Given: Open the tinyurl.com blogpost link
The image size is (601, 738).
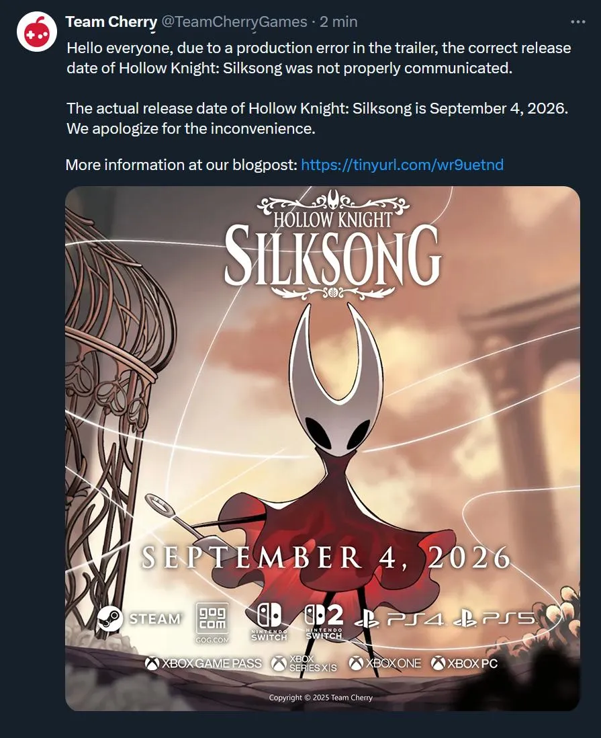Looking at the screenshot, I should [402, 165].
